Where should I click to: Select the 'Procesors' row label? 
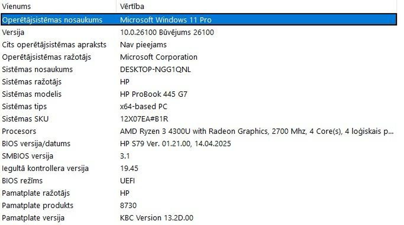click(x=19, y=132)
